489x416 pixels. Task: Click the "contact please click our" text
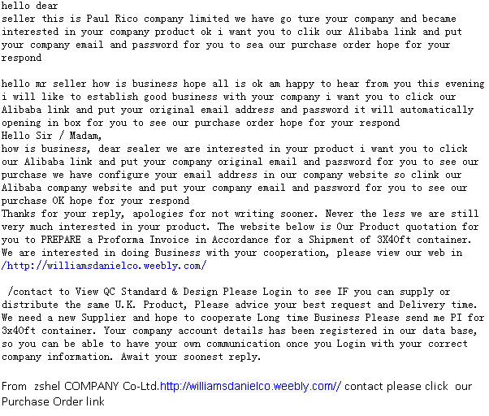pos(408,387)
